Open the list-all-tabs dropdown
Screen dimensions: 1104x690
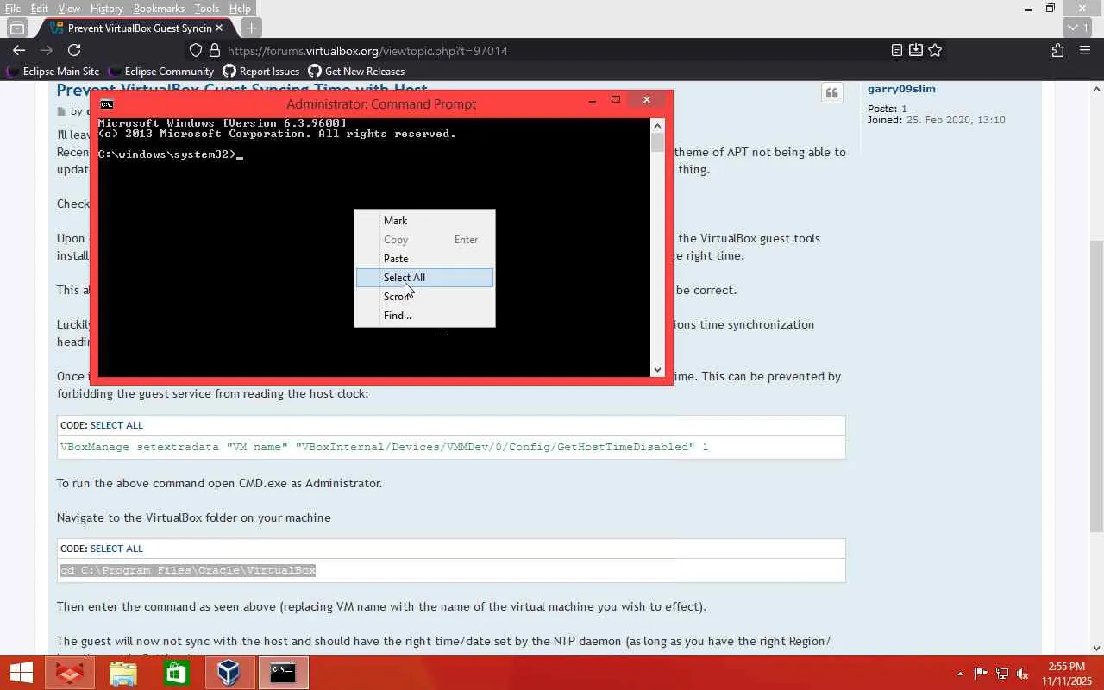[x=1078, y=28]
